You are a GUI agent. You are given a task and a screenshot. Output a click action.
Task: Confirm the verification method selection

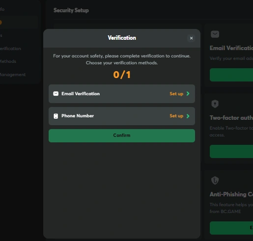(122, 135)
